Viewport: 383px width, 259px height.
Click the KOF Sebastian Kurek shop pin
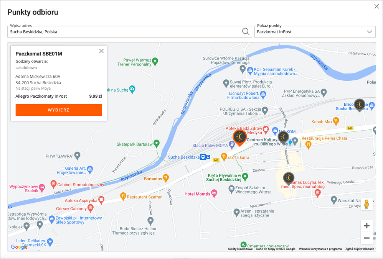250,71
